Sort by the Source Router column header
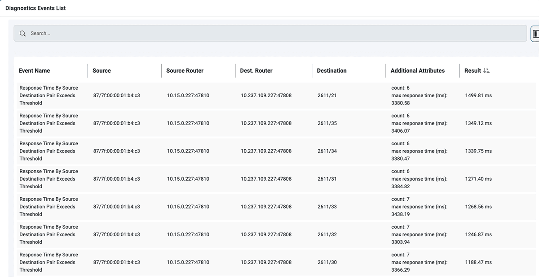Image resolution: width=539 pixels, height=277 pixels. pyautogui.click(x=185, y=71)
